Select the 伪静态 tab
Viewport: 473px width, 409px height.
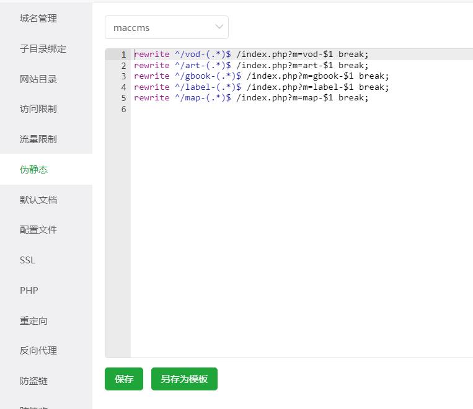[x=33, y=170]
